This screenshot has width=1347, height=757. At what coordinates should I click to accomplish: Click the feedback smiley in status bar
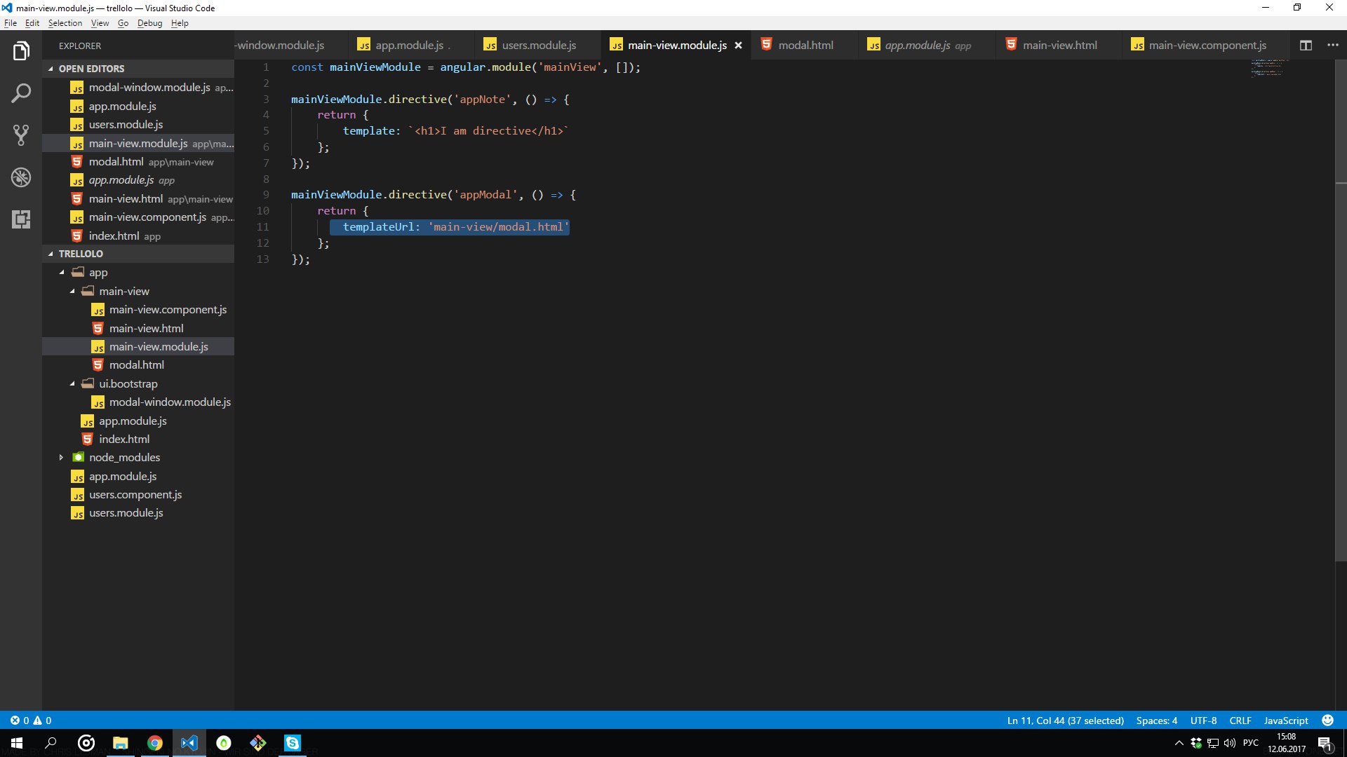click(x=1327, y=721)
